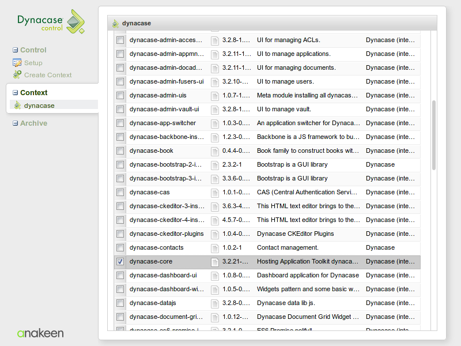Viewport: 461px width, 346px height.
Task: Open document icon for dynacase-ckeditor-4 row
Action: point(215,220)
